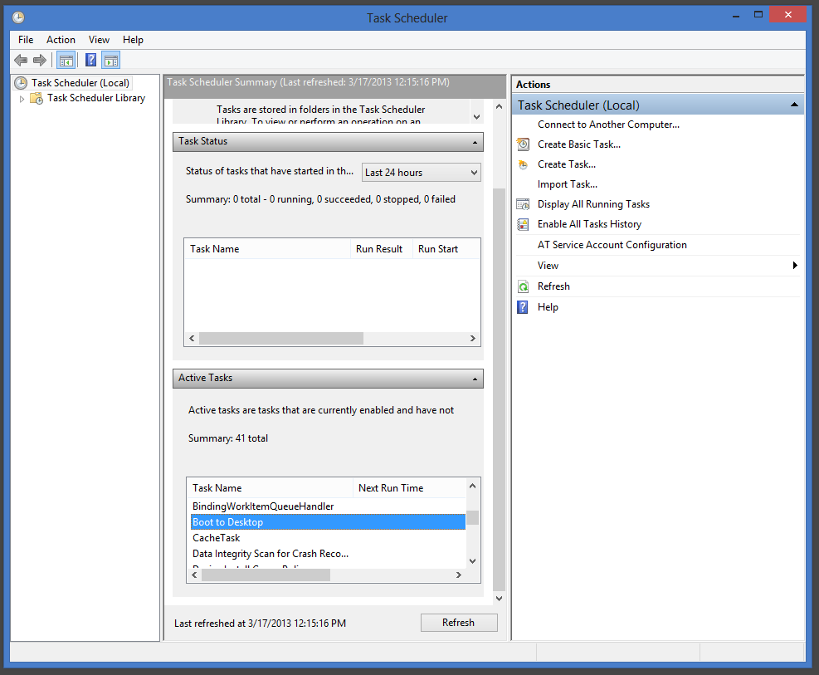Open the Action menu
The height and width of the screenshot is (675, 819).
[61, 40]
